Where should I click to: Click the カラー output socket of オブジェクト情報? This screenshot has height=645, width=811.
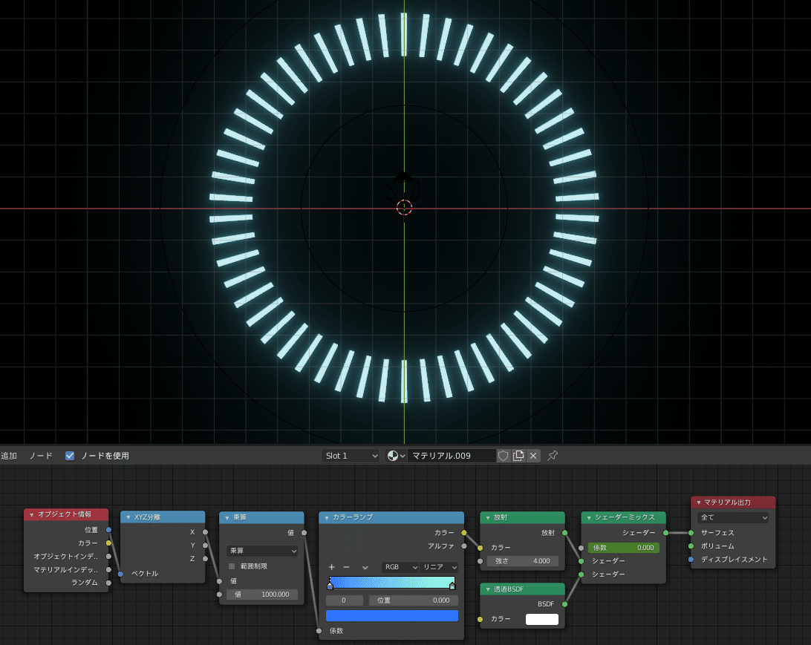(x=108, y=543)
